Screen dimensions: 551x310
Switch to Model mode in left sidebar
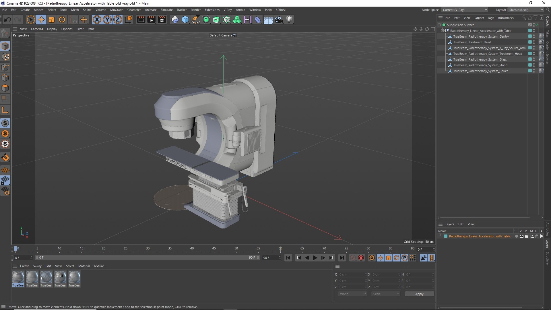point(5,46)
